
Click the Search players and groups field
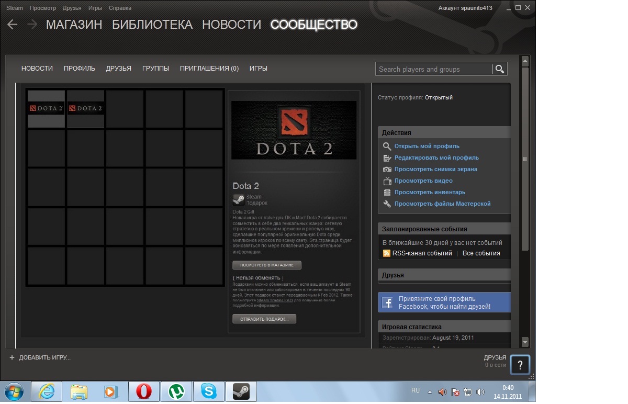tap(434, 69)
